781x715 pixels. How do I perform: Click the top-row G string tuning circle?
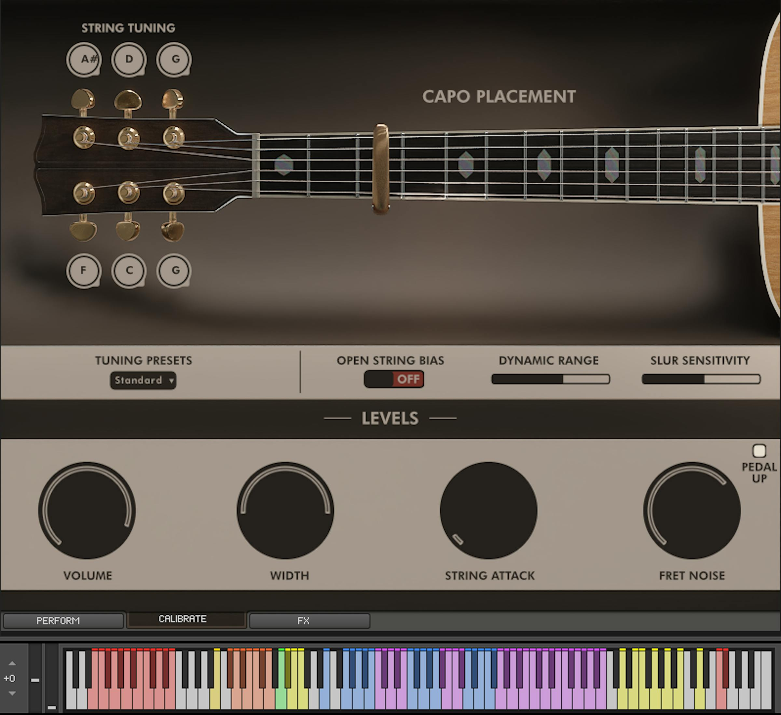click(174, 59)
